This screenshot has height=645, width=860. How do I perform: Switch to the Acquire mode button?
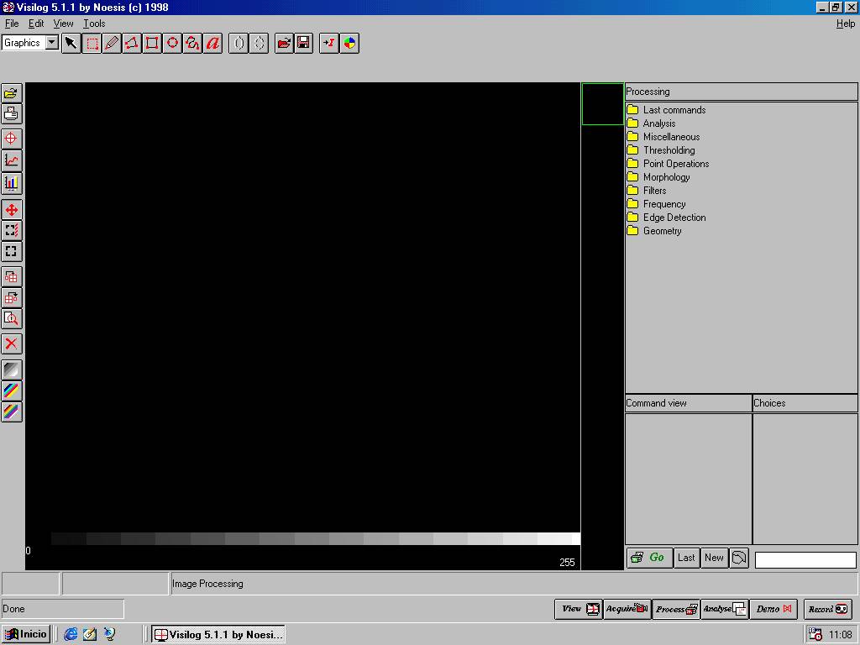(627, 609)
